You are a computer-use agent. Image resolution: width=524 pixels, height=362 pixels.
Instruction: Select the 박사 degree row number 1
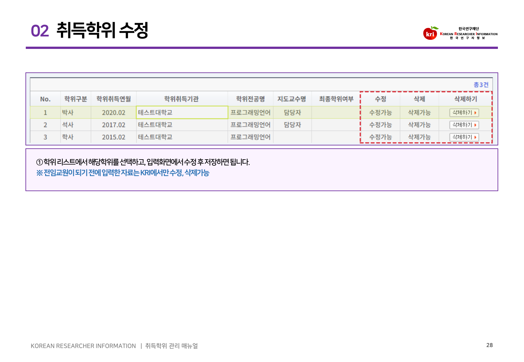tap(45, 113)
